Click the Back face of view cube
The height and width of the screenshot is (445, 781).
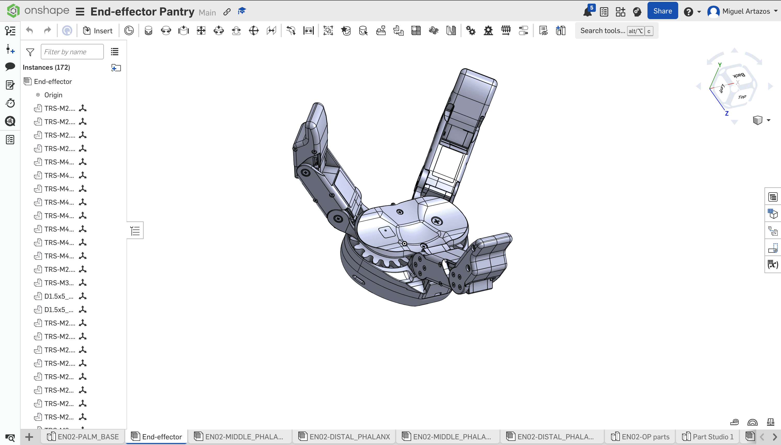point(739,75)
